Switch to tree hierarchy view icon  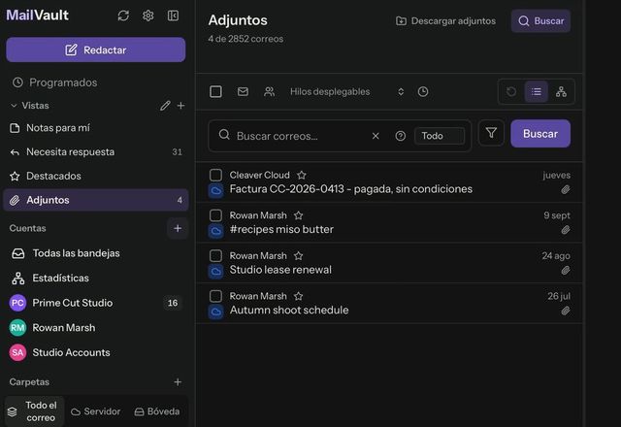(561, 92)
